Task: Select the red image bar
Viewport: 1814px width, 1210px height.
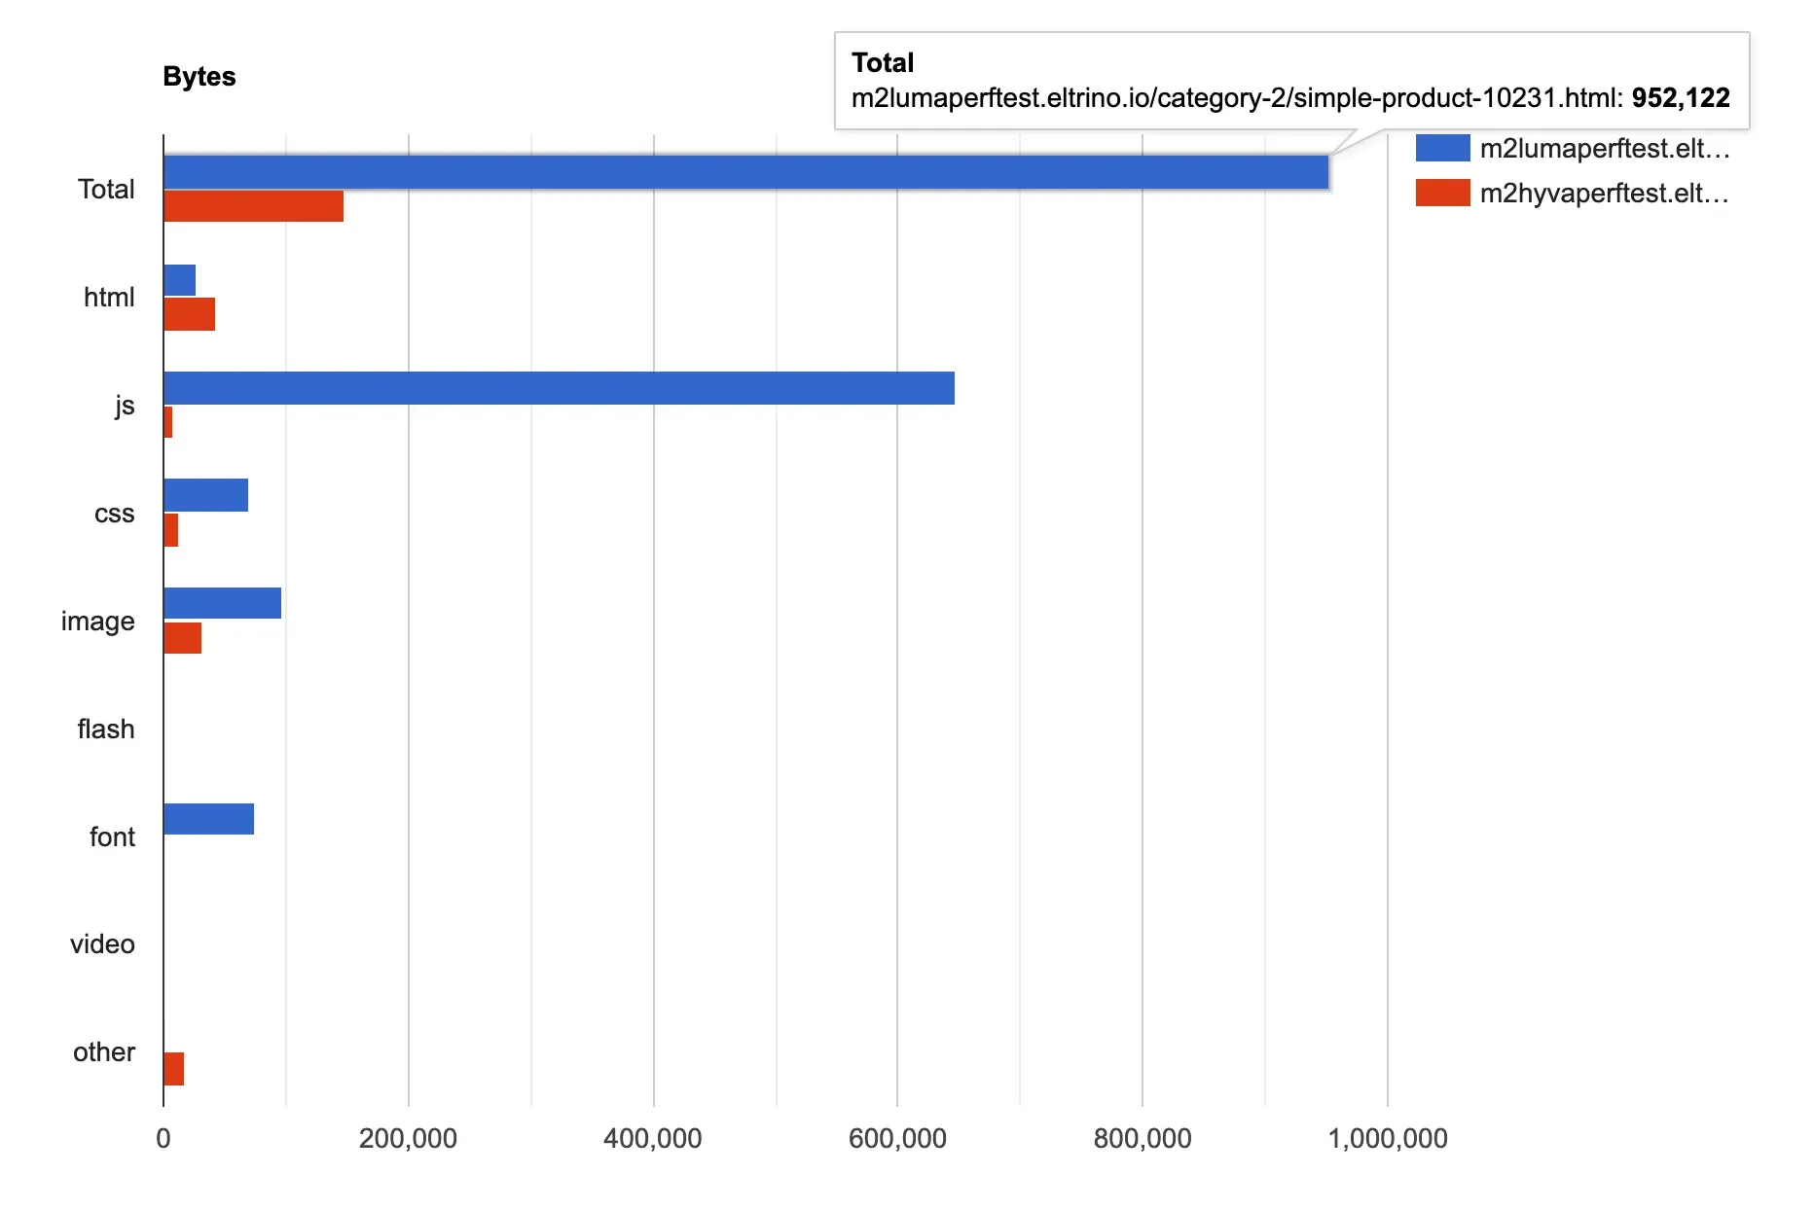Action: (183, 638)
